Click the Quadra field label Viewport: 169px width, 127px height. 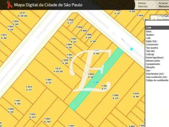150,35
